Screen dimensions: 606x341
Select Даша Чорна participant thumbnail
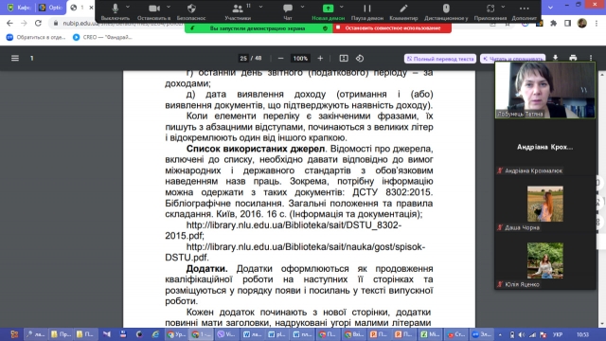pos(545,205)
